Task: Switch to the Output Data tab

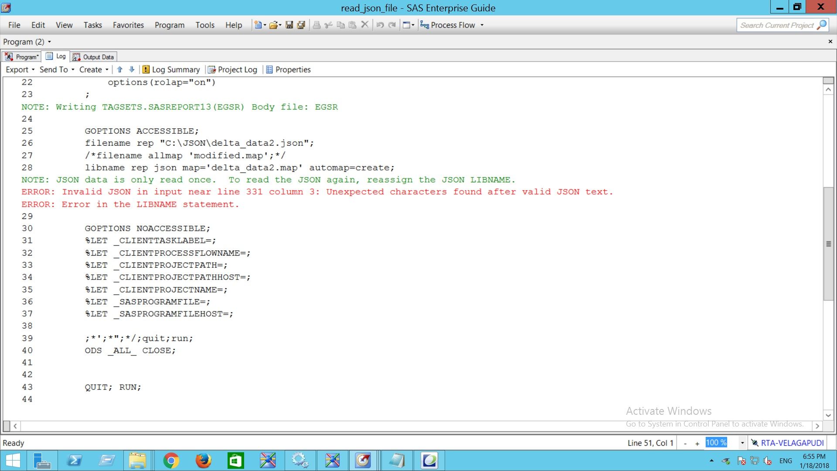Action: click(x=93, y=56)
